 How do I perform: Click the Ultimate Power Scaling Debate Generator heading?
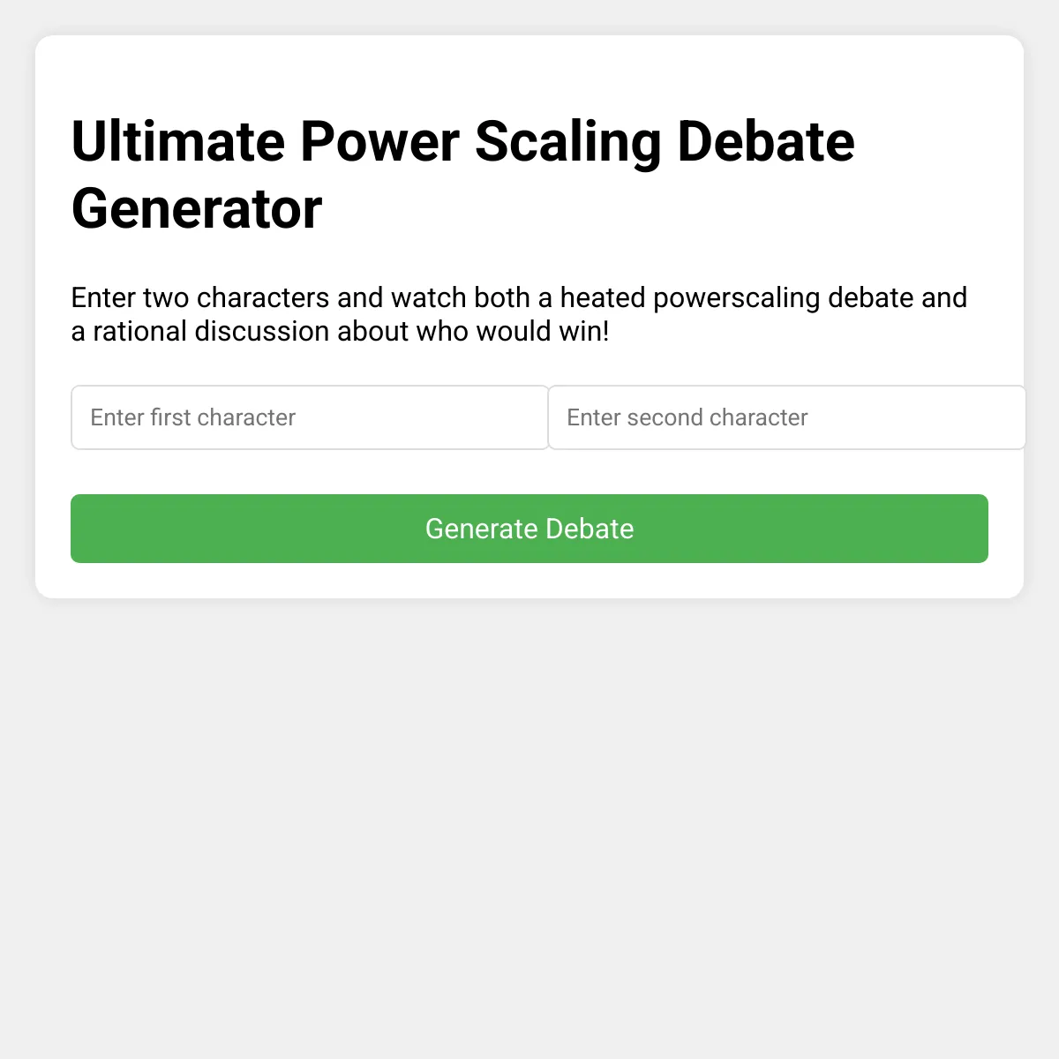click(462, 175)
